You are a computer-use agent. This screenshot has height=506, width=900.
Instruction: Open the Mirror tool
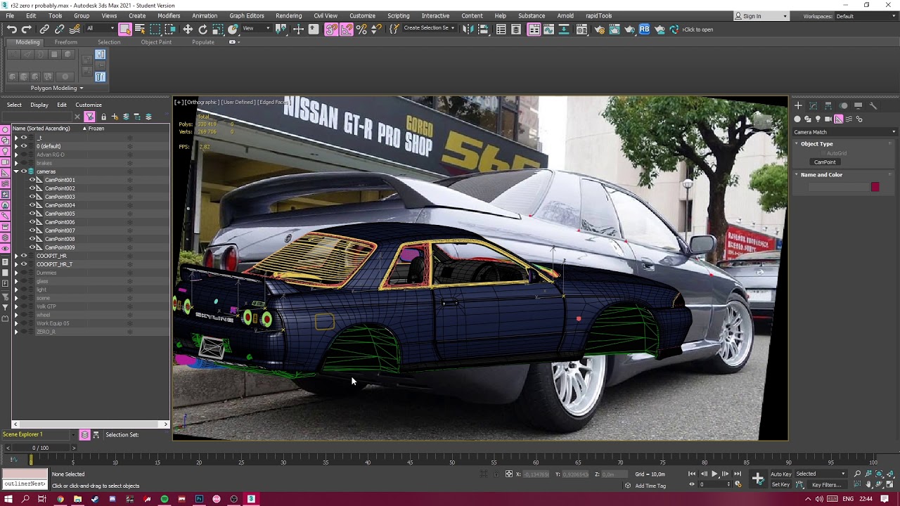(x=468, y=29)
